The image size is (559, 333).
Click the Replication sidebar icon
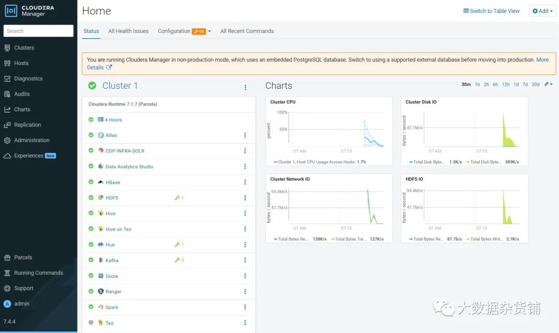coord(7,125)
